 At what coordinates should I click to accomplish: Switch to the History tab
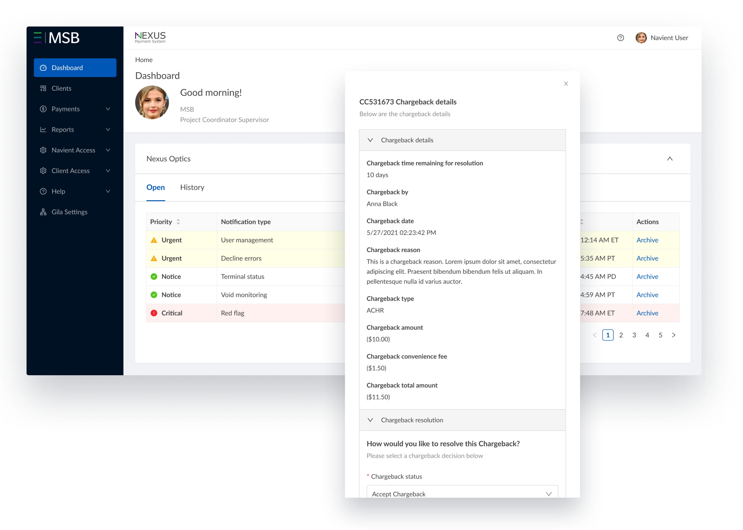[x=192, y=187]
